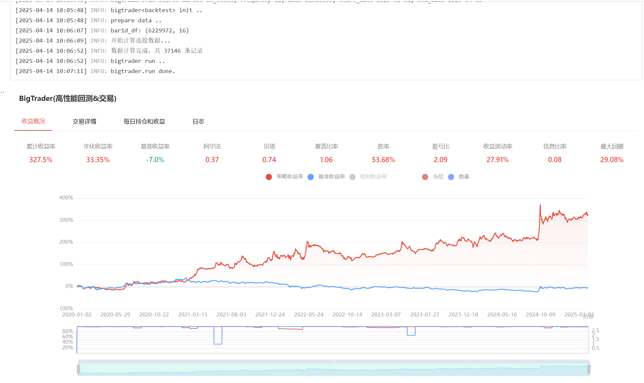The height and width of the screenshot is (383, 644).
Task: Click the 2022-05-24 x-axis date label
Action: click(x=309, y=315)
